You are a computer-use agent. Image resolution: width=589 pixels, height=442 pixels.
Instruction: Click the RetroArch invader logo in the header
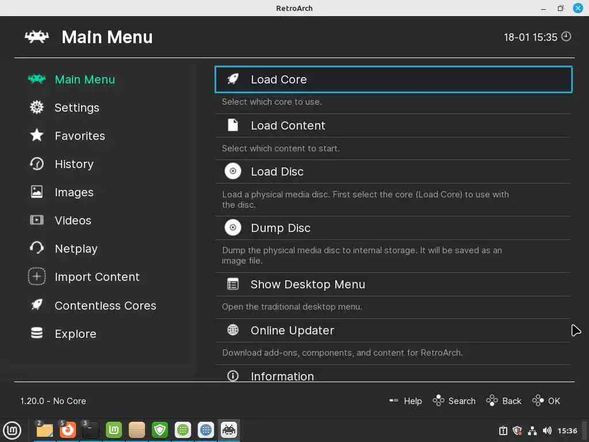pyautogui.click(x=37, y=37)
